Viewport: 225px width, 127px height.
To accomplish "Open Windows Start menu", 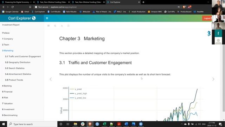I will (4, 124).
